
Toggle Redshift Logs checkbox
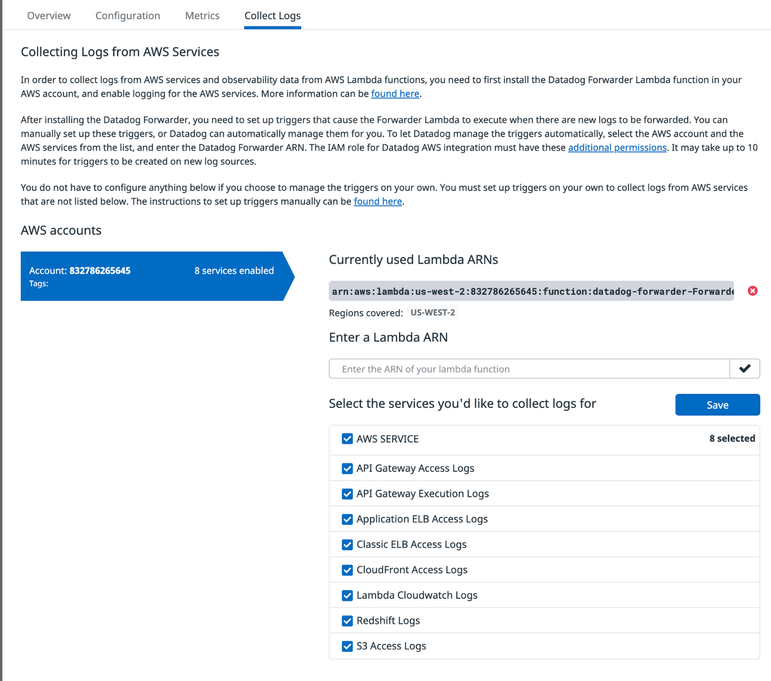pyautogui.click(x=347, y=621)
